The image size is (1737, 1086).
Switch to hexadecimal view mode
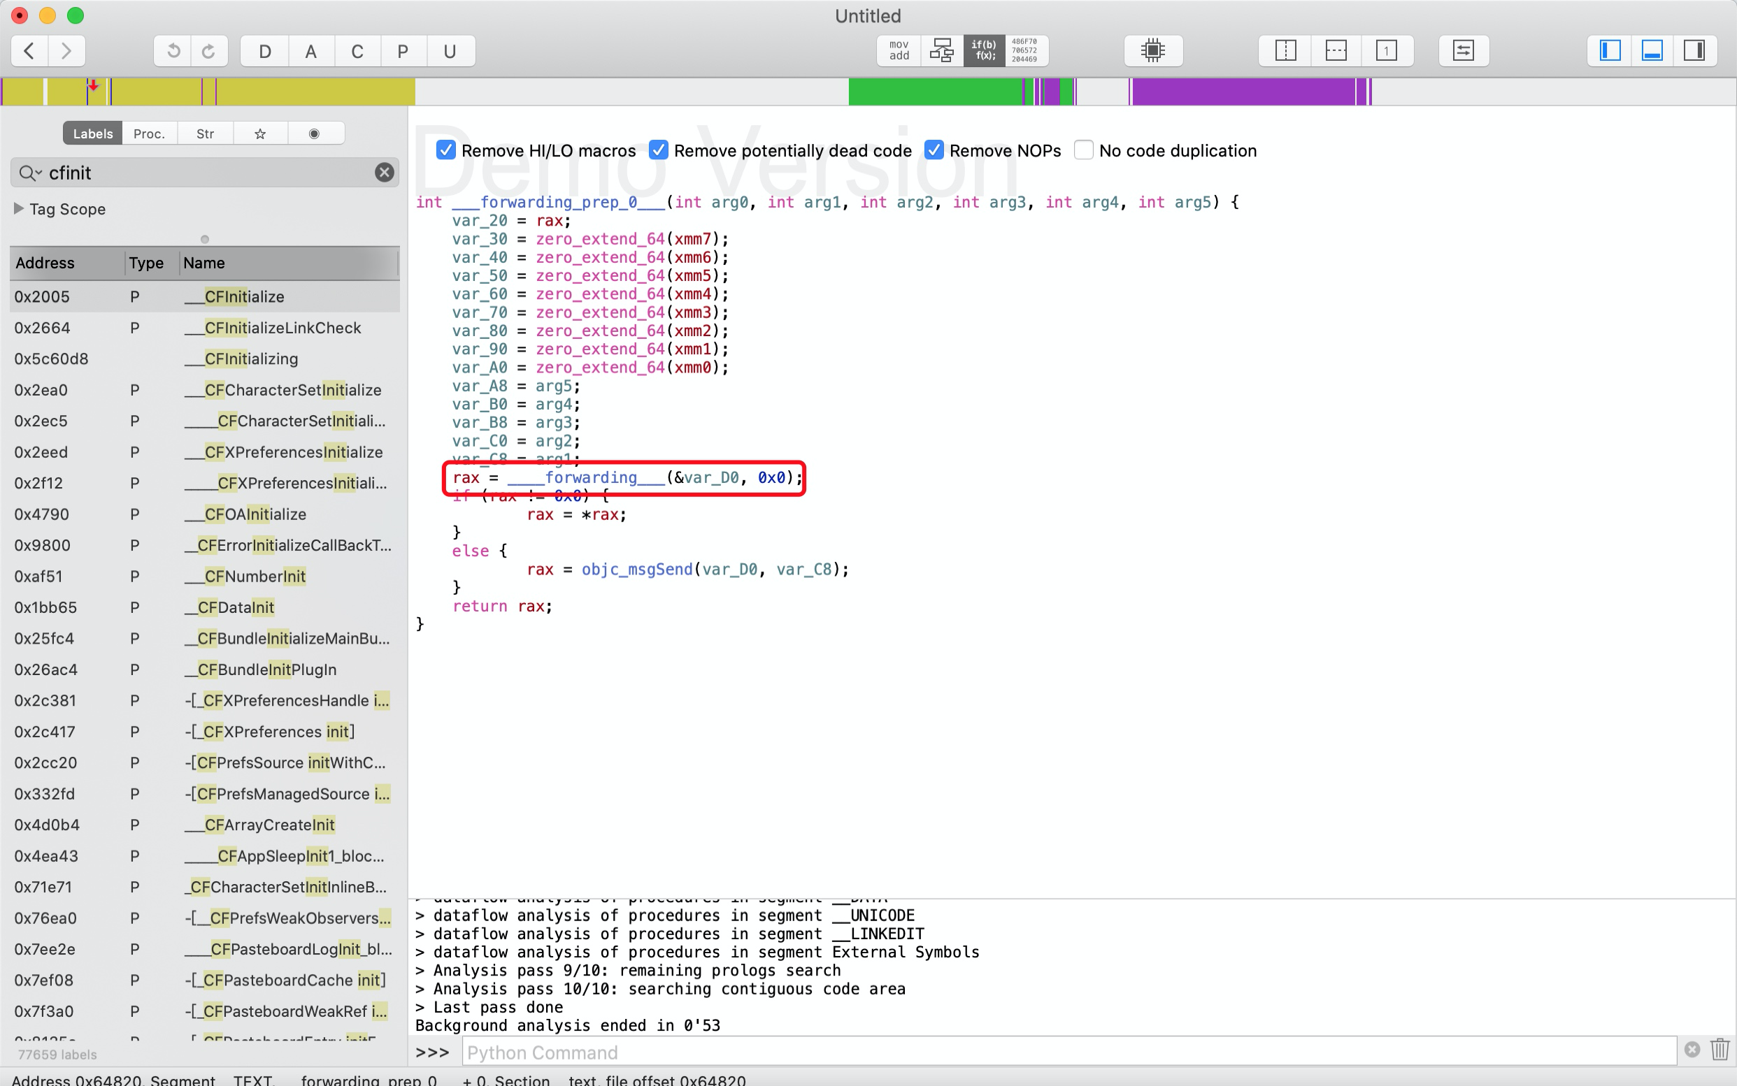tap(1024, 51)
